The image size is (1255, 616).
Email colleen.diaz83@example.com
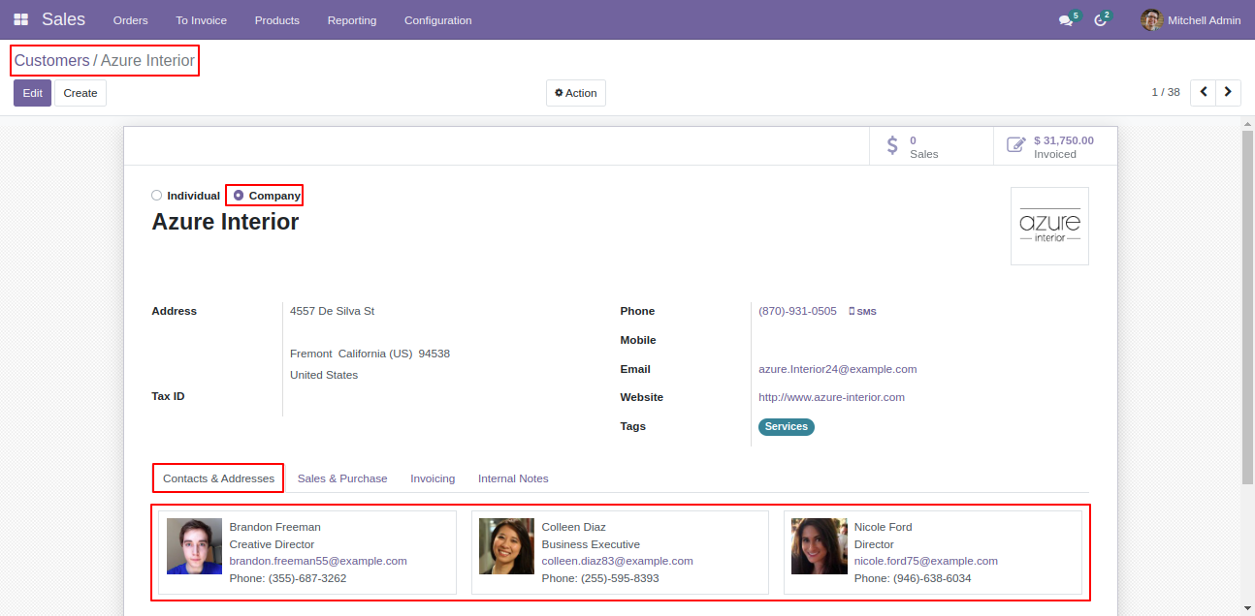tap(618, 561)
